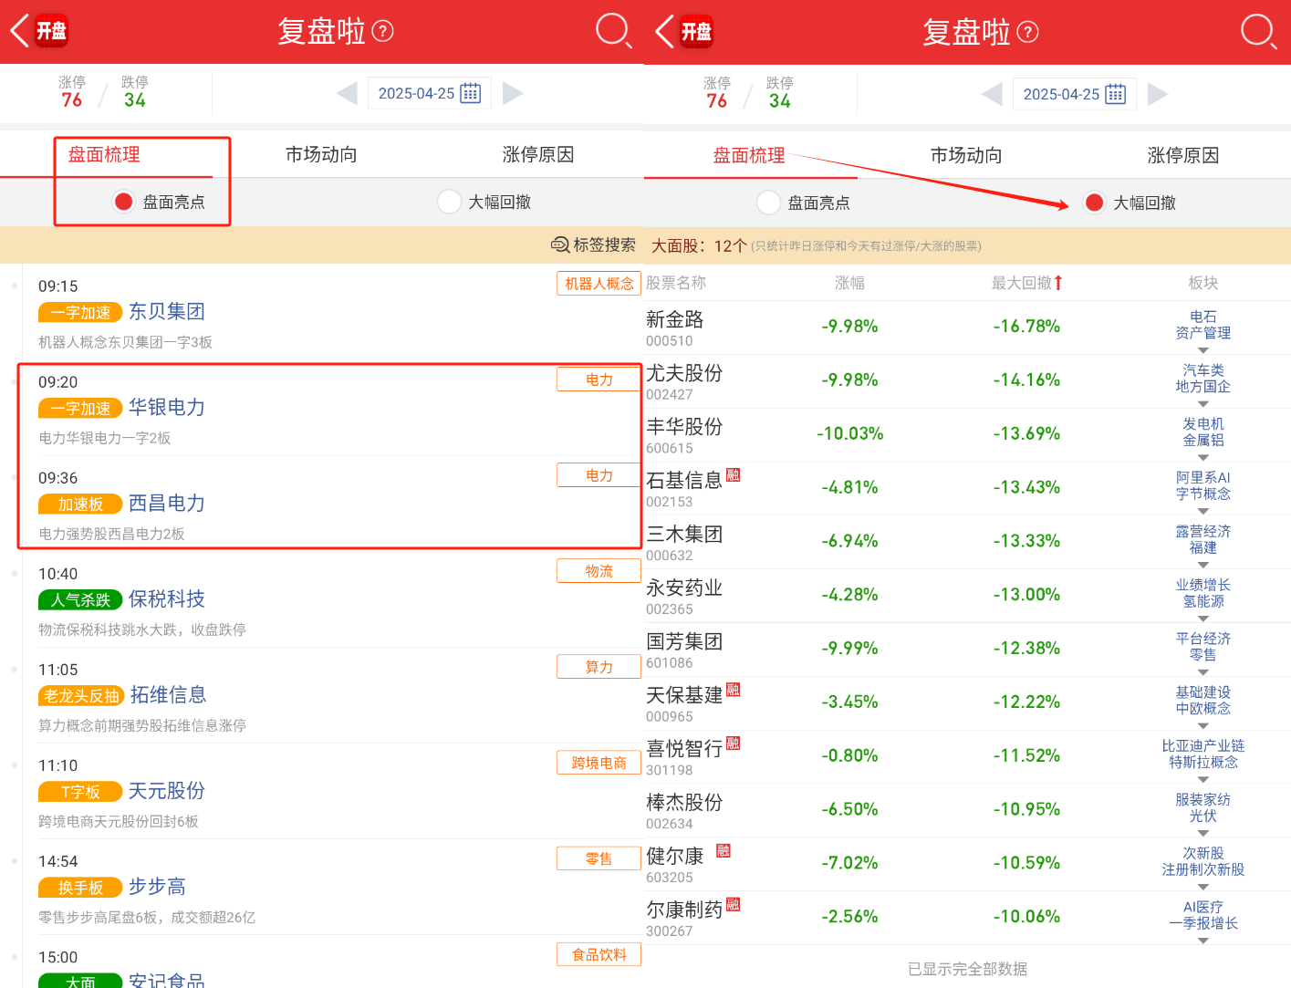Select 大幅回撤 radio in right panel
This screenshot has width=1291, height=988.
coord(1094,203)
